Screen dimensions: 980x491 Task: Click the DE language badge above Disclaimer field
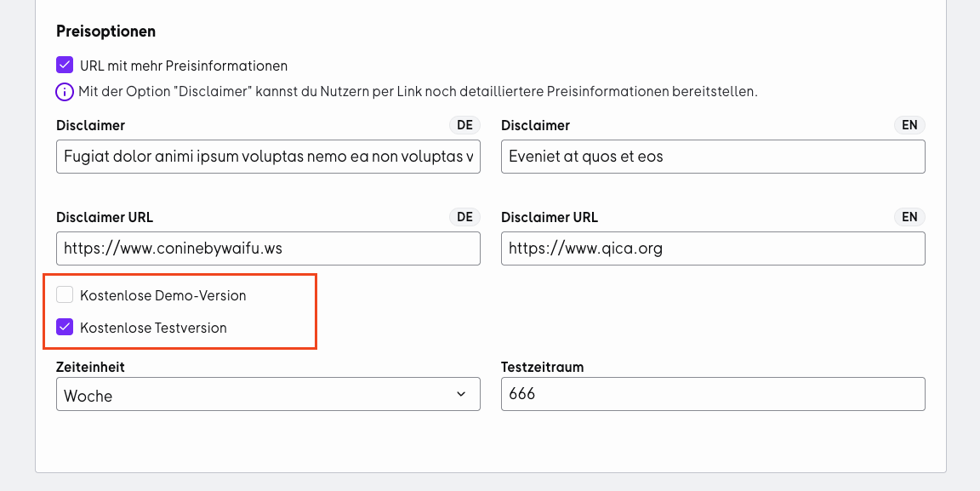[x=464, y=125]
